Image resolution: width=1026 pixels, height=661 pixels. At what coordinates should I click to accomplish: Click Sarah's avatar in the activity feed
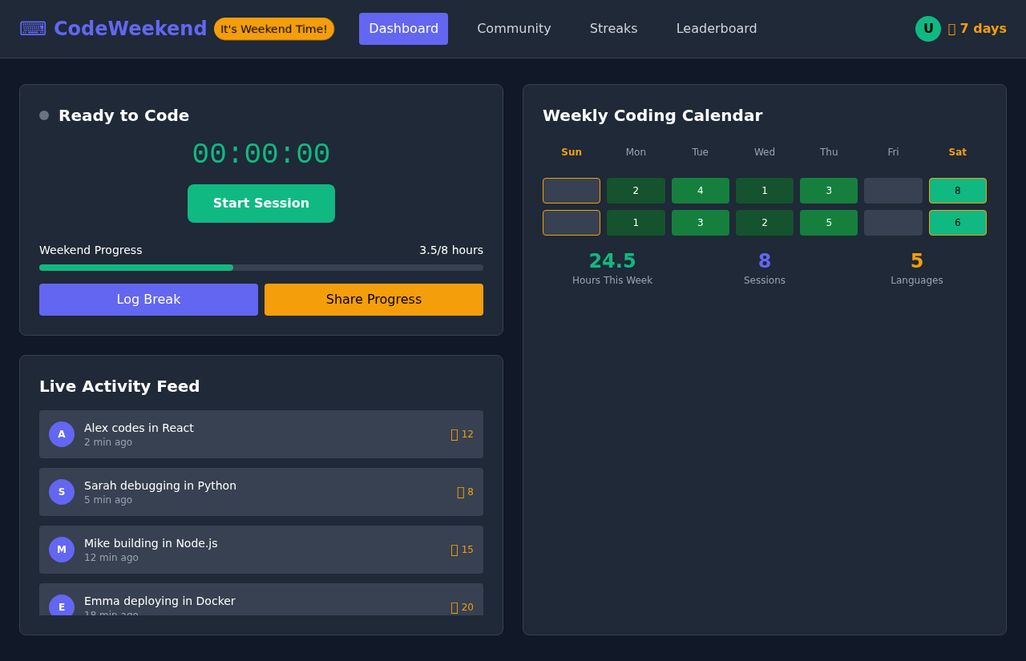(62, 492)
